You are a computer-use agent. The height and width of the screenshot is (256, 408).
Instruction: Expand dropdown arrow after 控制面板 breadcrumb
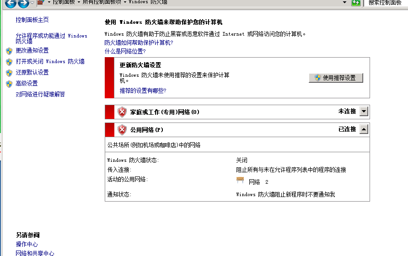tap(79, 2)
